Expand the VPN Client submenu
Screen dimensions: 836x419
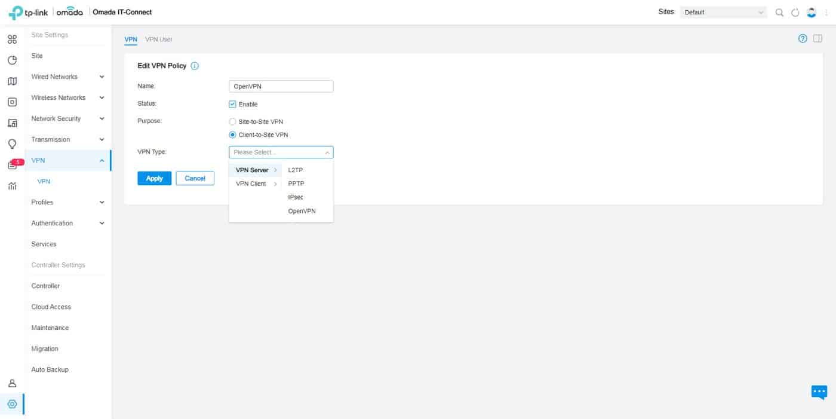pos(256,183)
